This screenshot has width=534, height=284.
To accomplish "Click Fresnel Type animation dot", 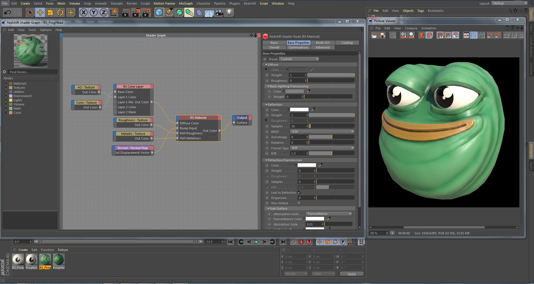I will point(267,148).
